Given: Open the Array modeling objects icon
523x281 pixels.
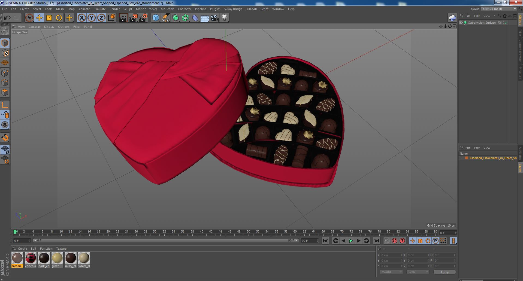Looking at the screenshot, I should point(185,18).
